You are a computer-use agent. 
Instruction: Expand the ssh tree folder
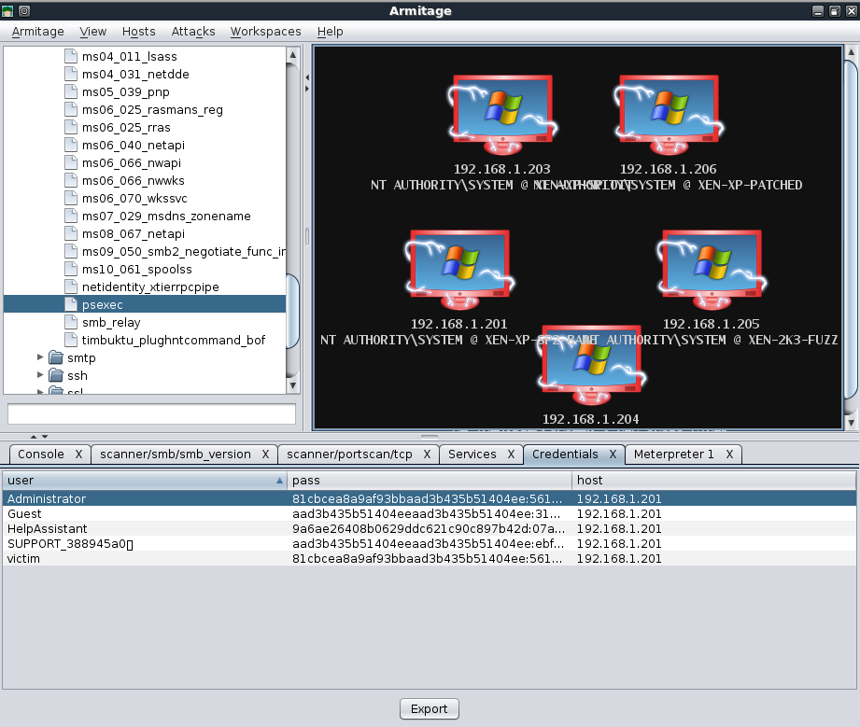click(40, 375)
